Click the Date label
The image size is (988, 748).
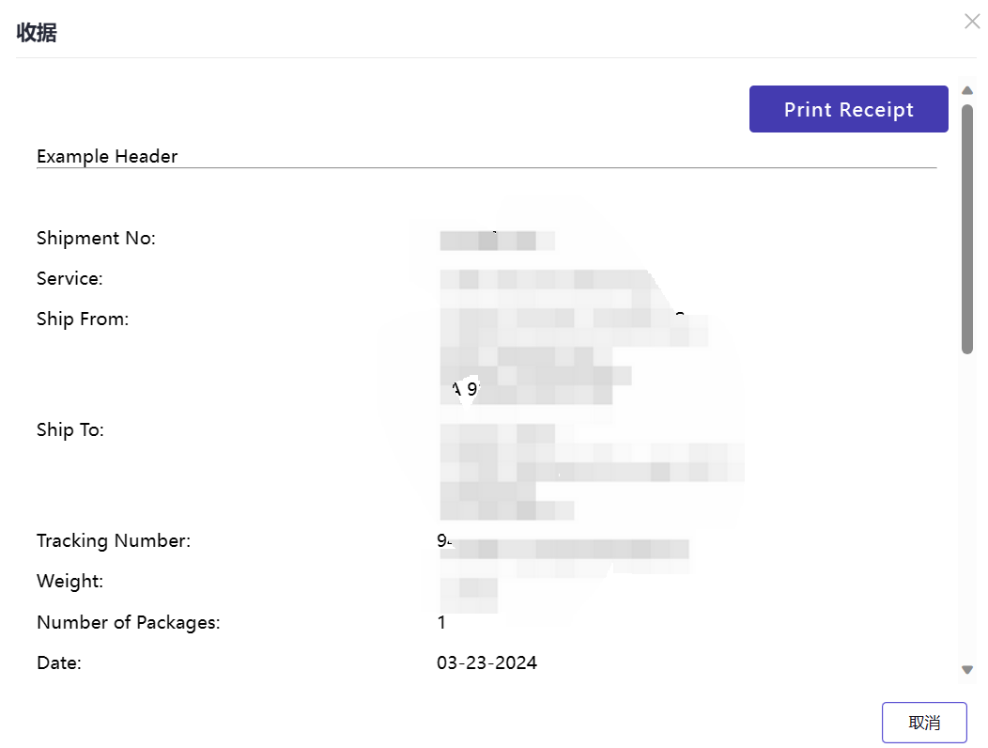(59, 662)
